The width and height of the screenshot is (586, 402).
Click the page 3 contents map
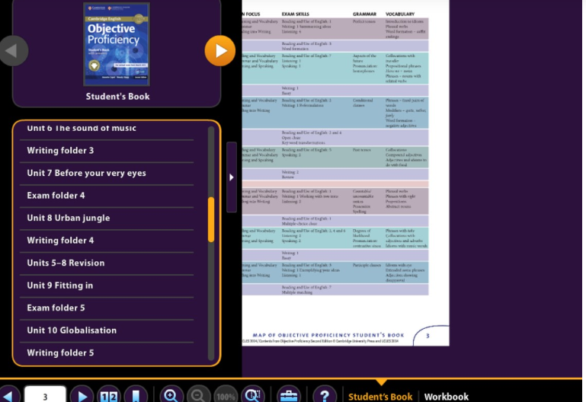click(345, 172)
